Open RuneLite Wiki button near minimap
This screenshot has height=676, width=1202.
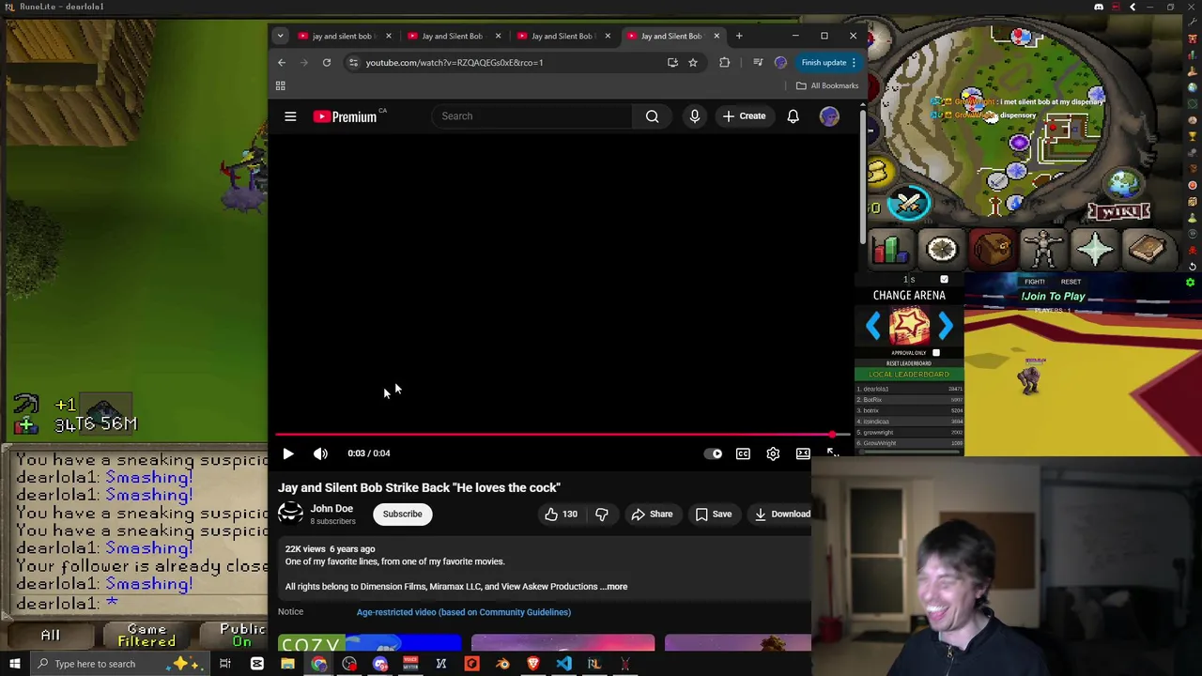1119,211
